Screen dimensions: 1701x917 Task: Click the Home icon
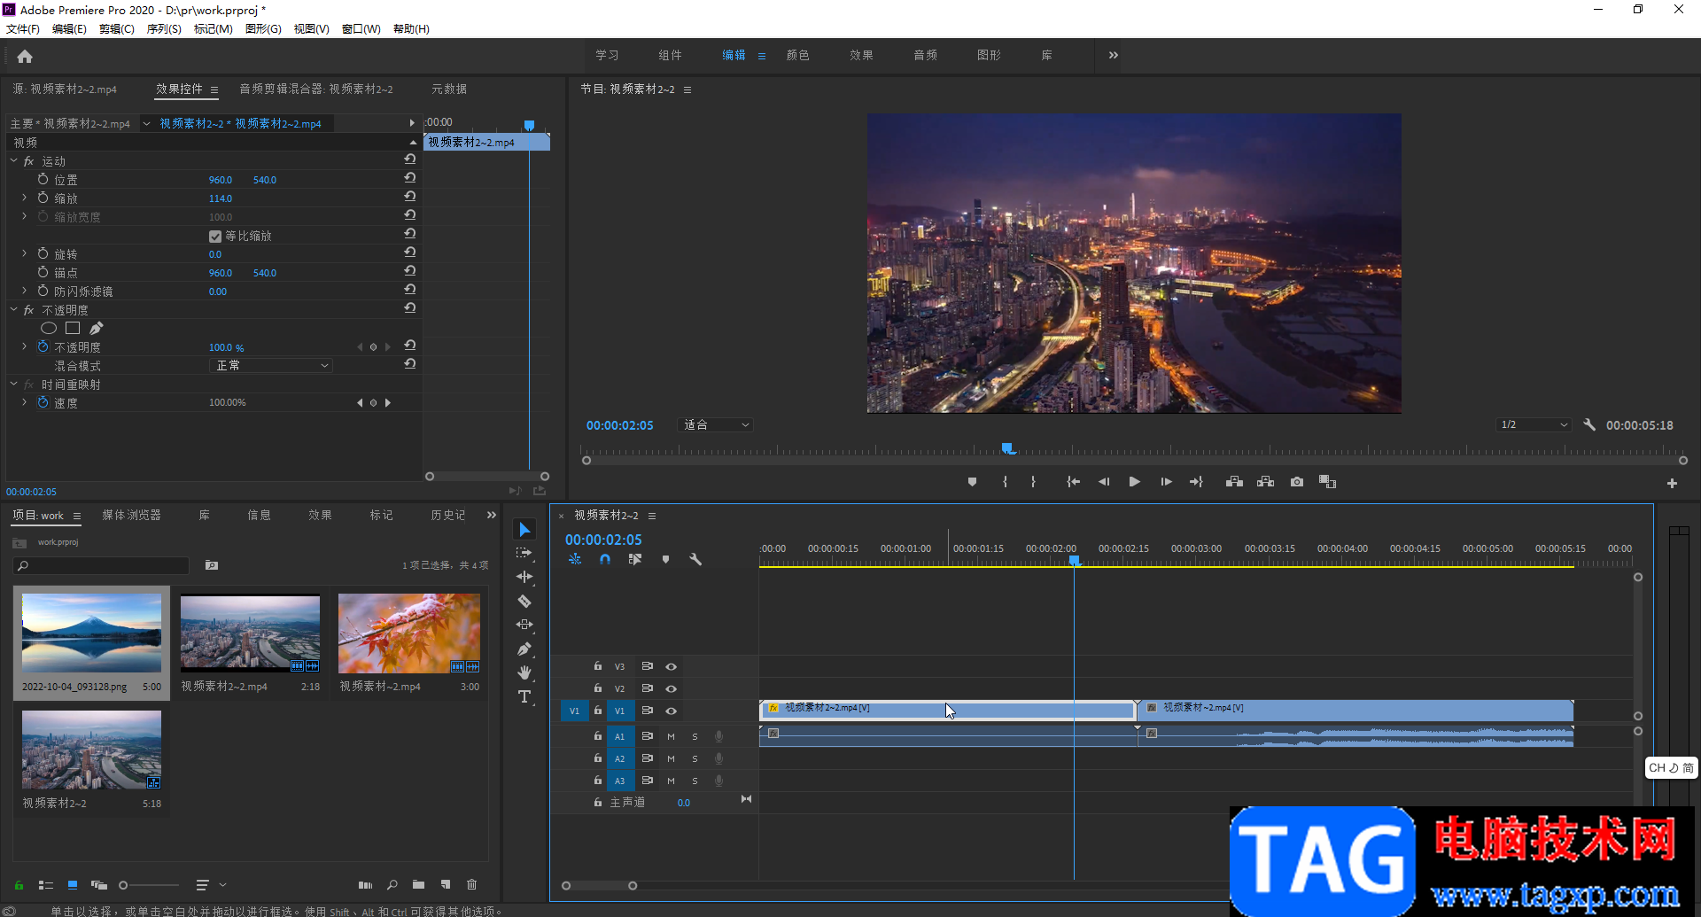[25, 57]
